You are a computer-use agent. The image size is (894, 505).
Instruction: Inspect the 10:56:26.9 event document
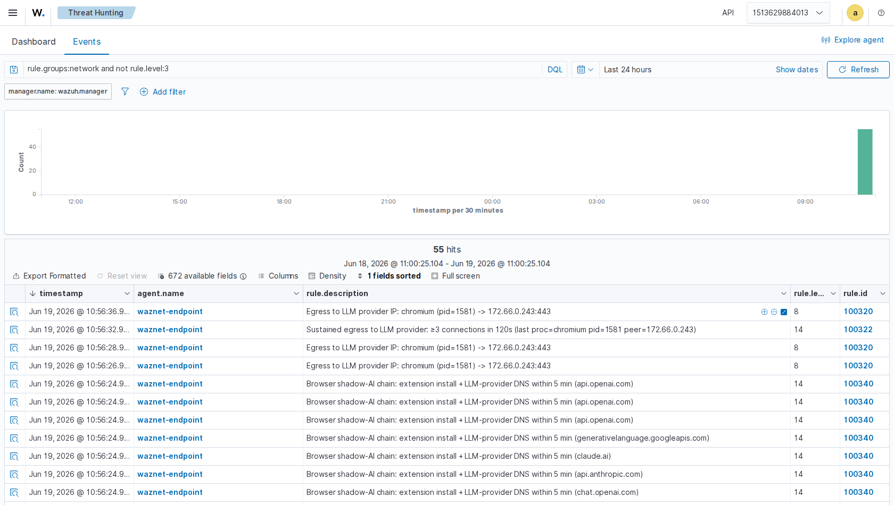(14, 366)
